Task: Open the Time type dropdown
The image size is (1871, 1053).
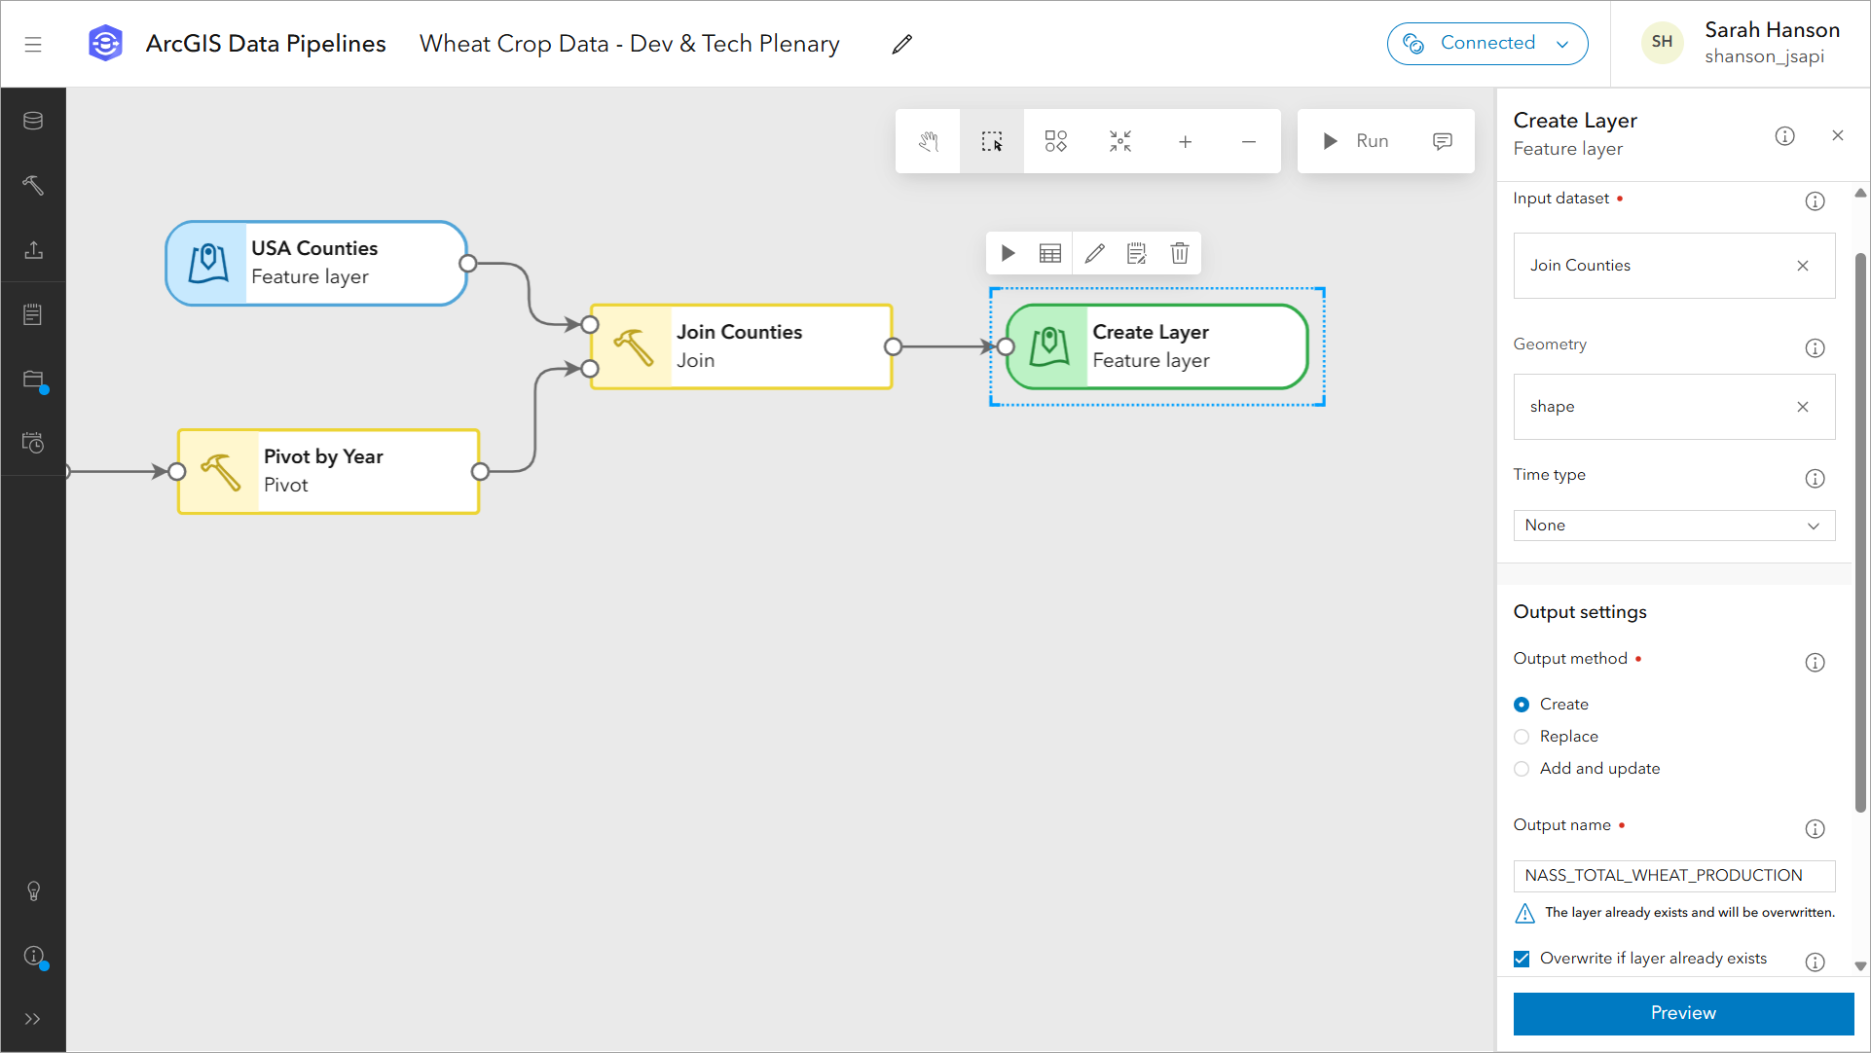Action: coord(1673,526)
